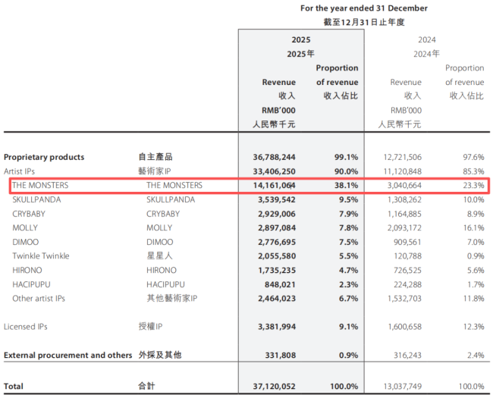
Task: Click Twinkle Twinkle revenue 2,055,580
Action: [x=277, y=256]
